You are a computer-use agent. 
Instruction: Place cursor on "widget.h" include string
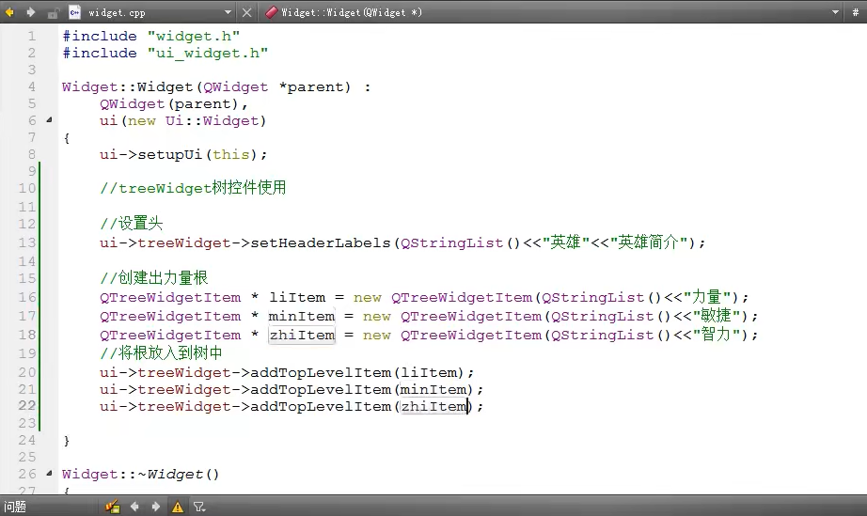pyautogui.click(x=193, y=36)
